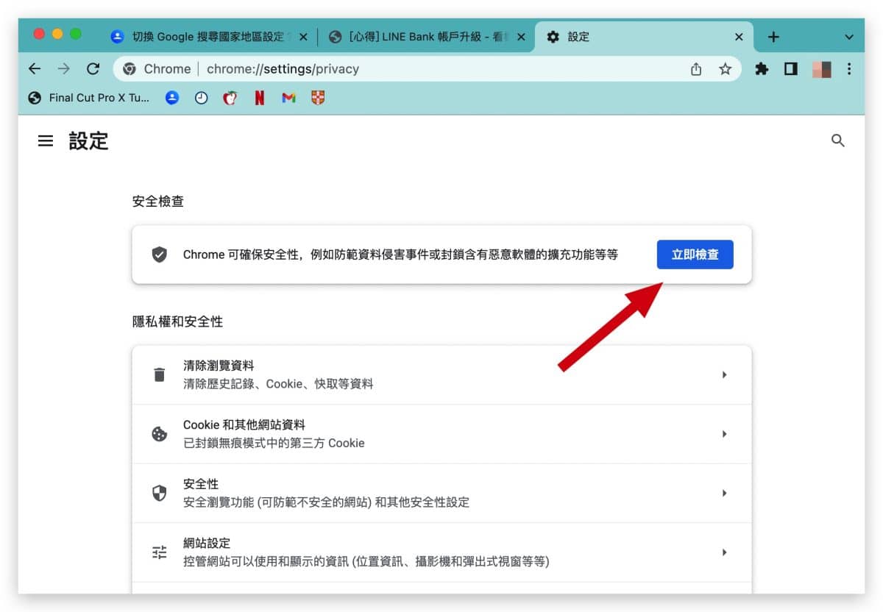Screen dimensions: 883x612
Task: Open Chrome's three-dot menu
Action: point(849,68)
